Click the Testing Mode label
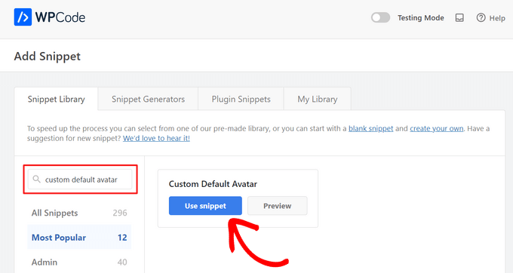 tap(421, 18)
